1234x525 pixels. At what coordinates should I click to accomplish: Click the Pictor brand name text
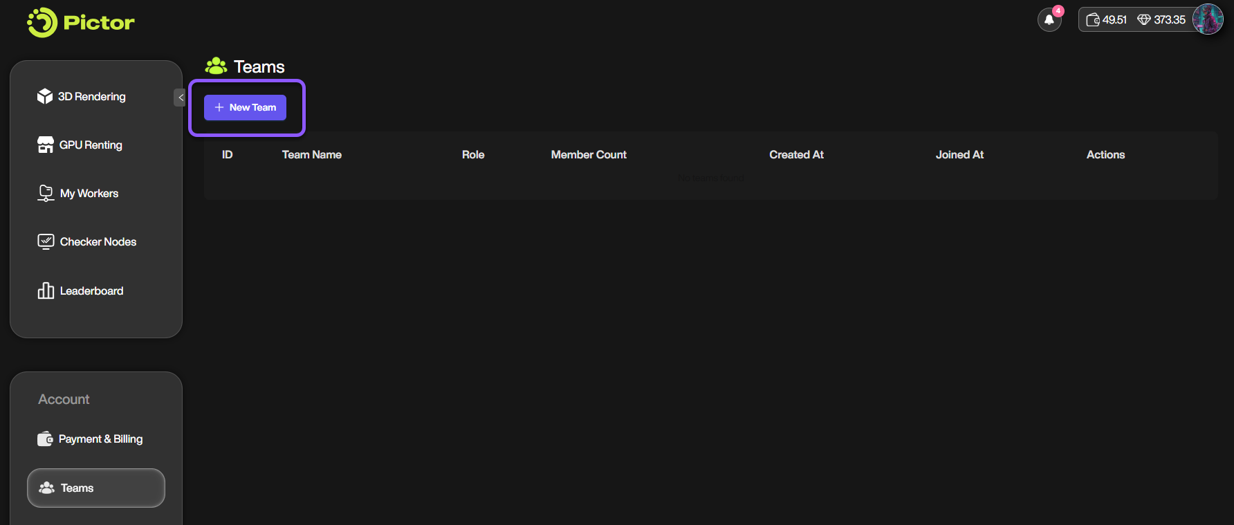(99, 23)
